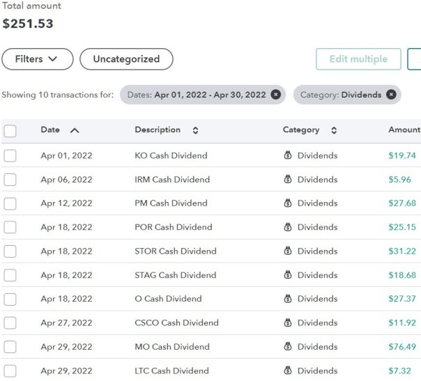
Task: Open the POR Cash Dividend transaction
Action: pos(173,227)
